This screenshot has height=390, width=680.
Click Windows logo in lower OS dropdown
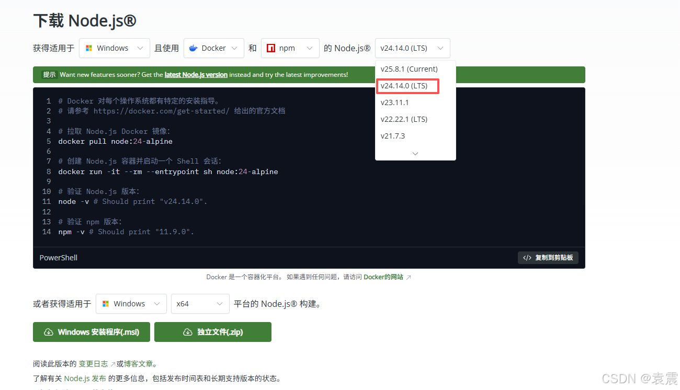click(106, 304)
